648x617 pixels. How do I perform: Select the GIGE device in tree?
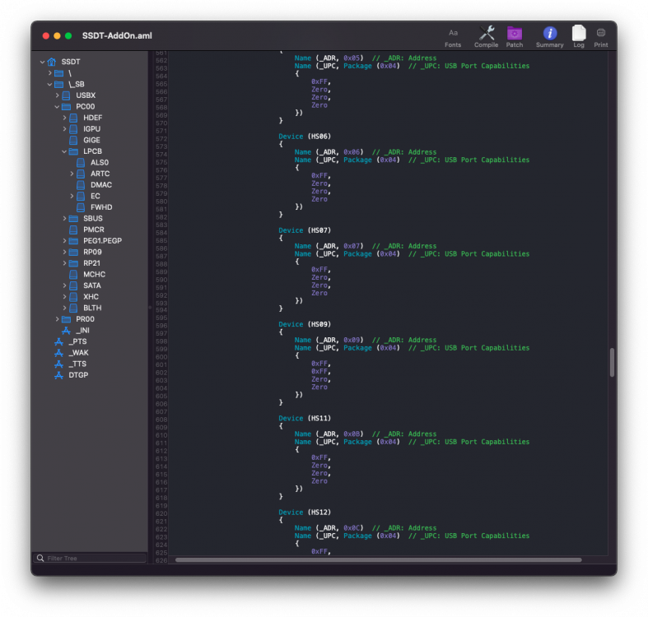click(x=91, y=140)
